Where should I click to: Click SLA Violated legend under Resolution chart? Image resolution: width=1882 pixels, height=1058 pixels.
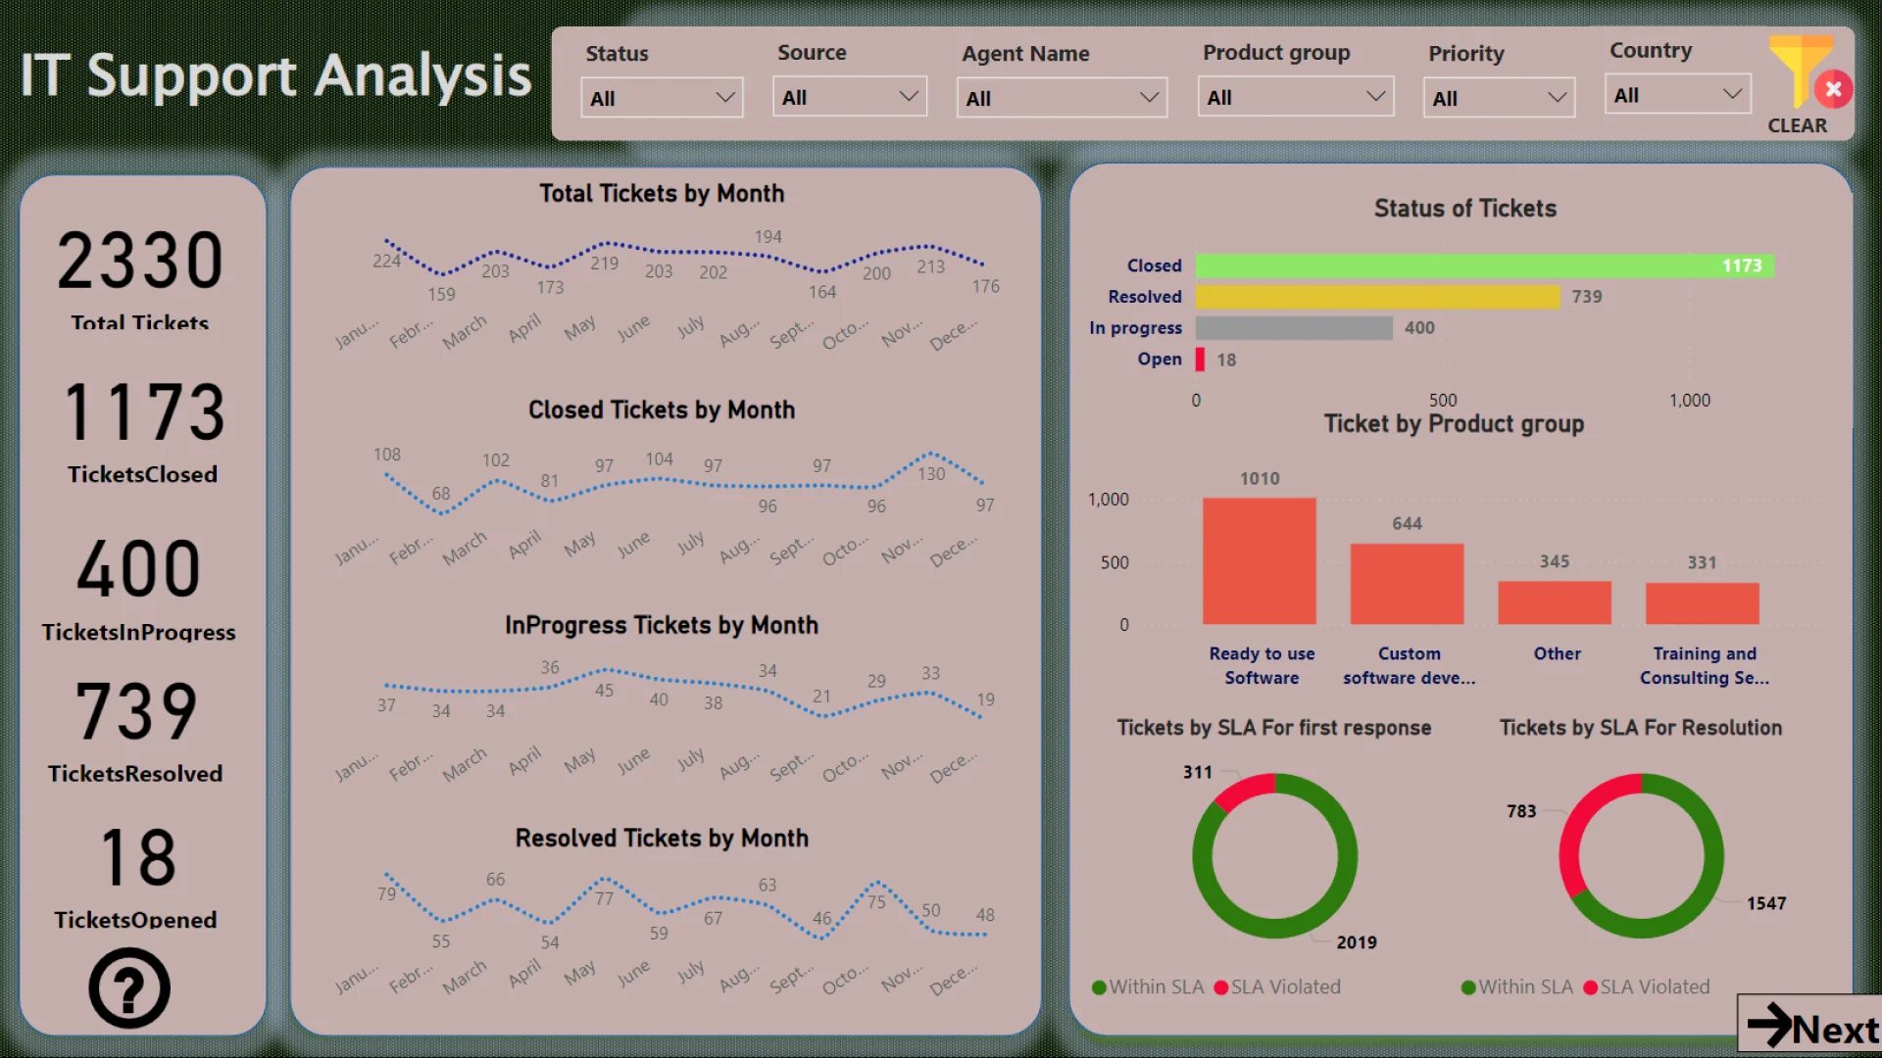(x=1647, y=987)
